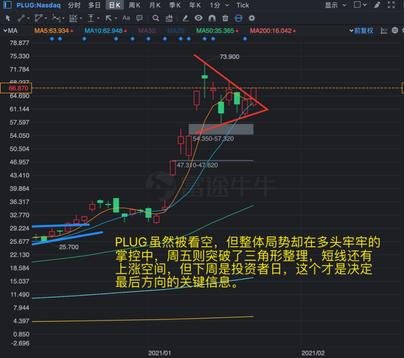Select the comment bubble note tool

[x=140, y=18]
